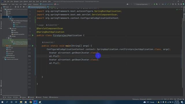Open the Run tool window tab

tap(10, 97)
